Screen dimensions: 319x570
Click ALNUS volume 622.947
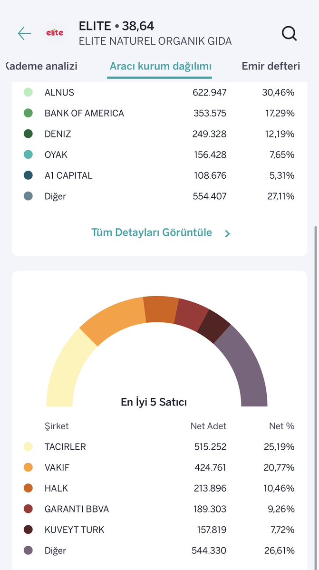[x=209, y=92]
